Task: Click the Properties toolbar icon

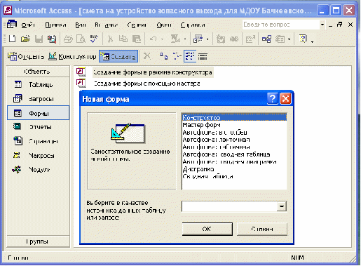Action: pos(250,39)
